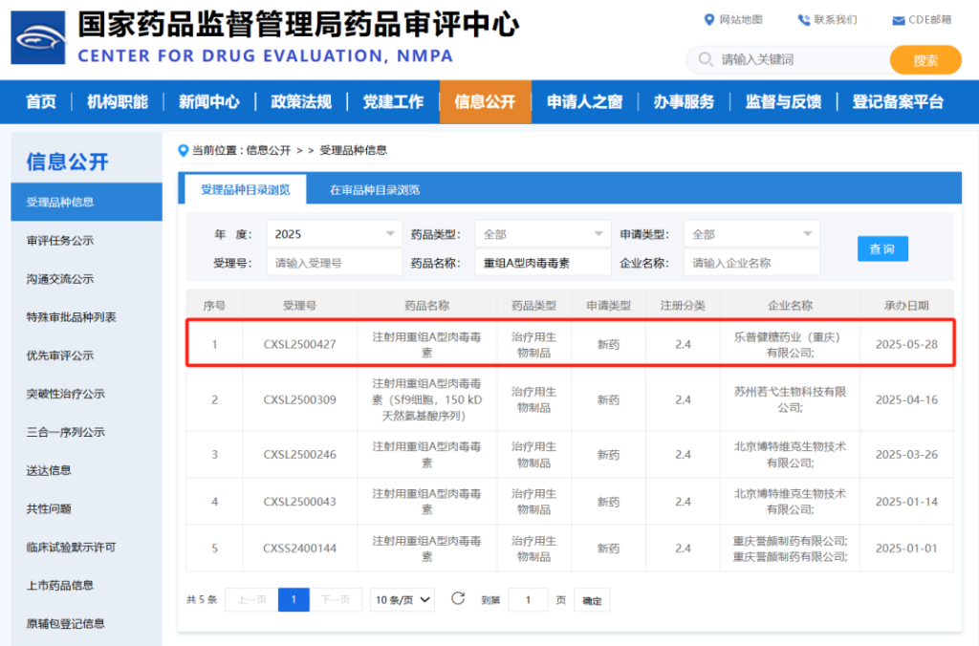Click the orange 搜索 button
Screen dimensions: 979x646
point(925,60)
